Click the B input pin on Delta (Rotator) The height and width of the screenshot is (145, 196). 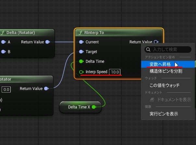click(x=3, y=51)
